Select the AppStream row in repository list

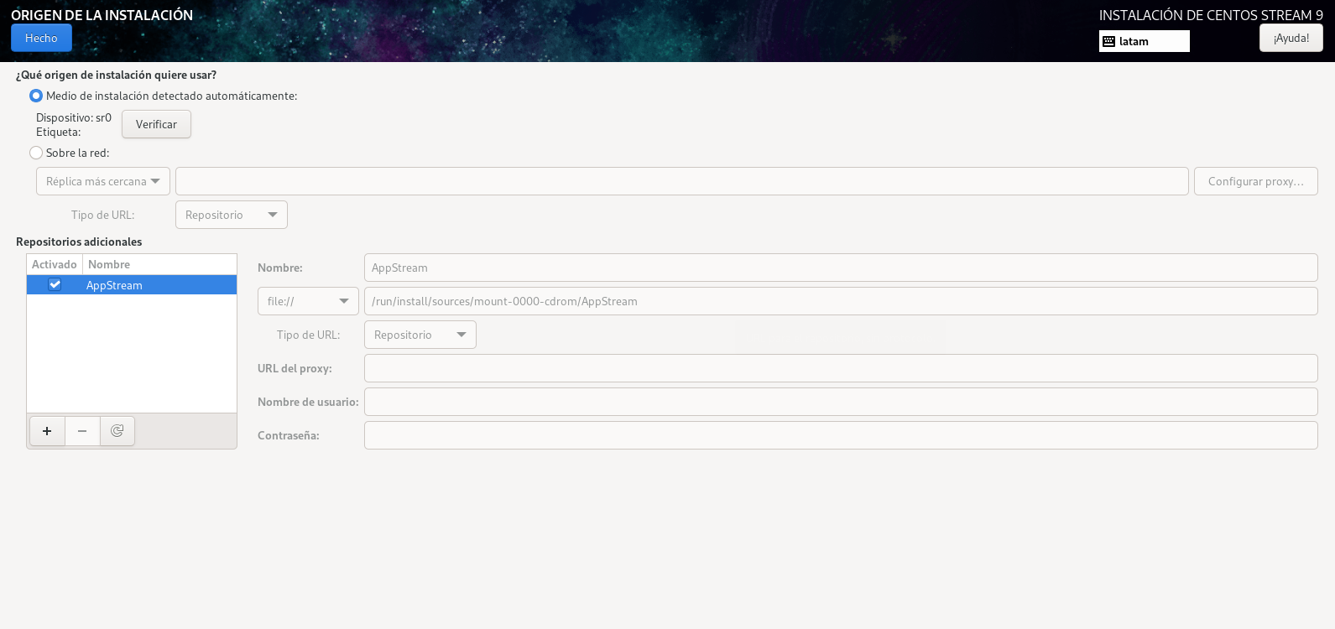(x=151, y=285)
